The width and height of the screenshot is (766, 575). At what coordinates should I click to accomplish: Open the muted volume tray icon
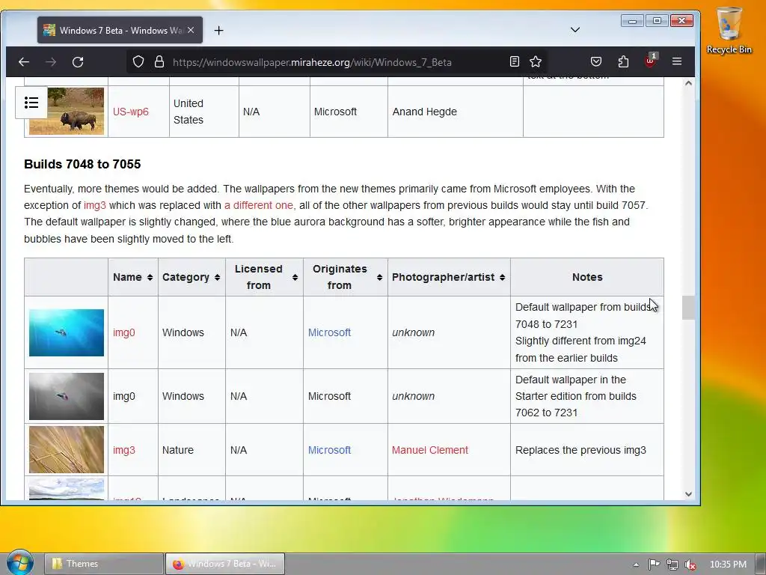coord(690,565)
